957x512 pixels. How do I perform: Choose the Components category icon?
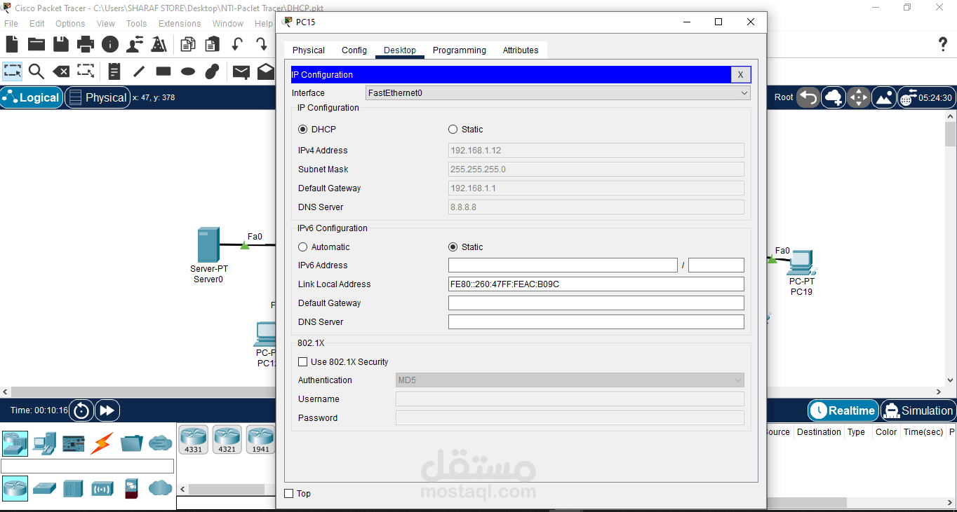pos(73,443)
